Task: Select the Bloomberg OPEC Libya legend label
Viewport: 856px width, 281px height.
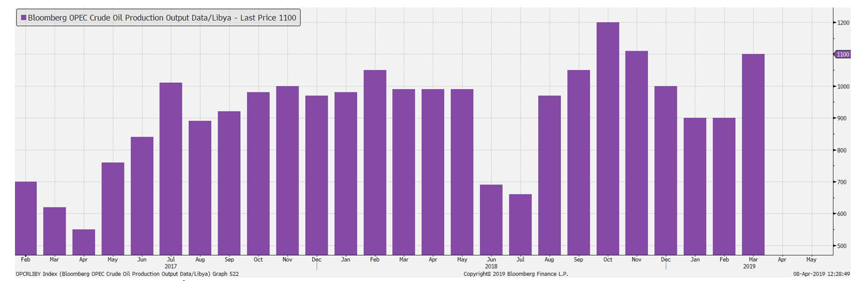Action: (x=161, y=18)
